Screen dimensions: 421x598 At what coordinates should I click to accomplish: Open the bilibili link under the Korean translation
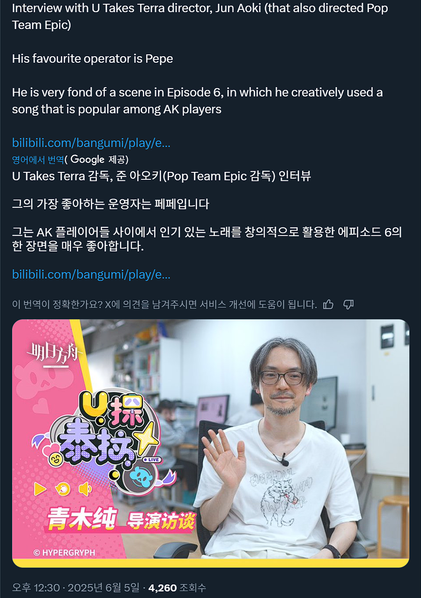(91, 274)
